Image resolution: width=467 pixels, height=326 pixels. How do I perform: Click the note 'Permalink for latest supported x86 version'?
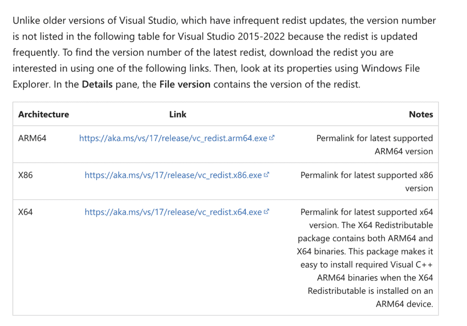[367, 182]
